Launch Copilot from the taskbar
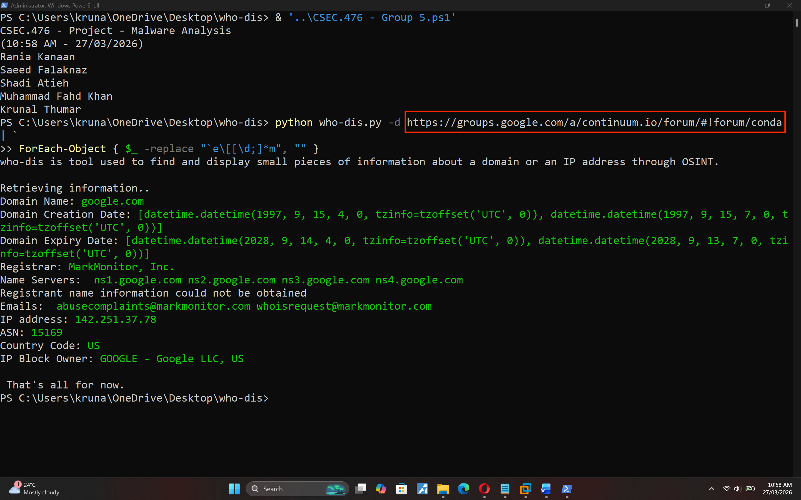801x500 pixels. point(381,488)
